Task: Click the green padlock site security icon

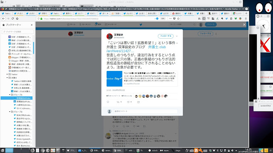Action: click(x=41, y=19)
